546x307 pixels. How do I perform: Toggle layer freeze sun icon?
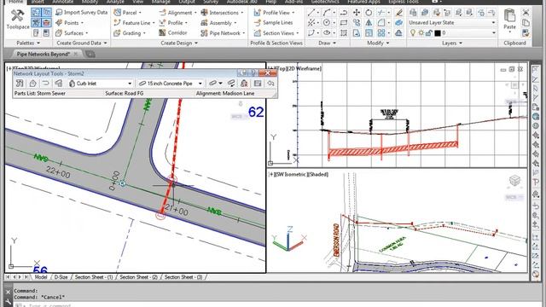pos(421,33)
